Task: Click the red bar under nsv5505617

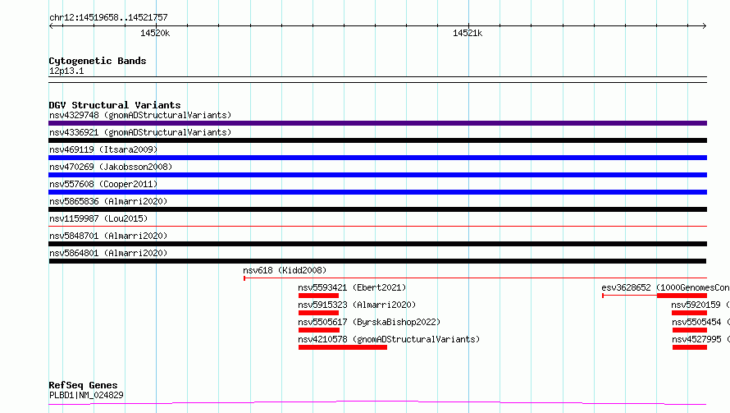Action: coord(319,330)
